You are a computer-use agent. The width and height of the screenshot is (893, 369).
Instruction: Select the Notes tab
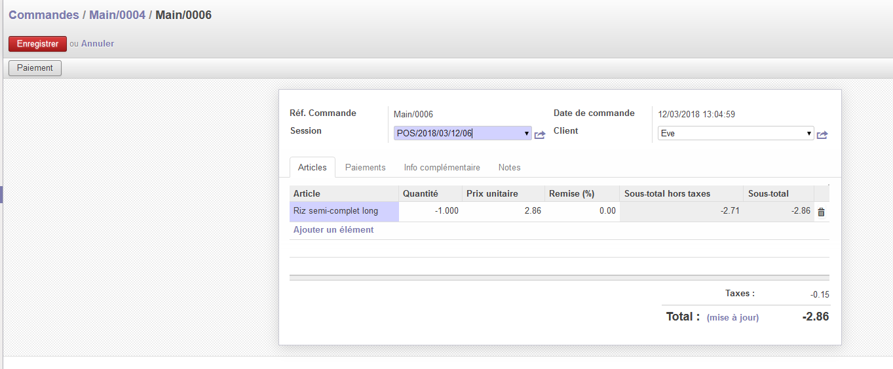[509, 168]
